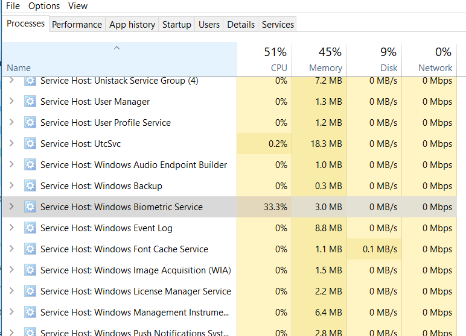
Task: Switch to the Performance tab
Action: click(x=77, y=25)
